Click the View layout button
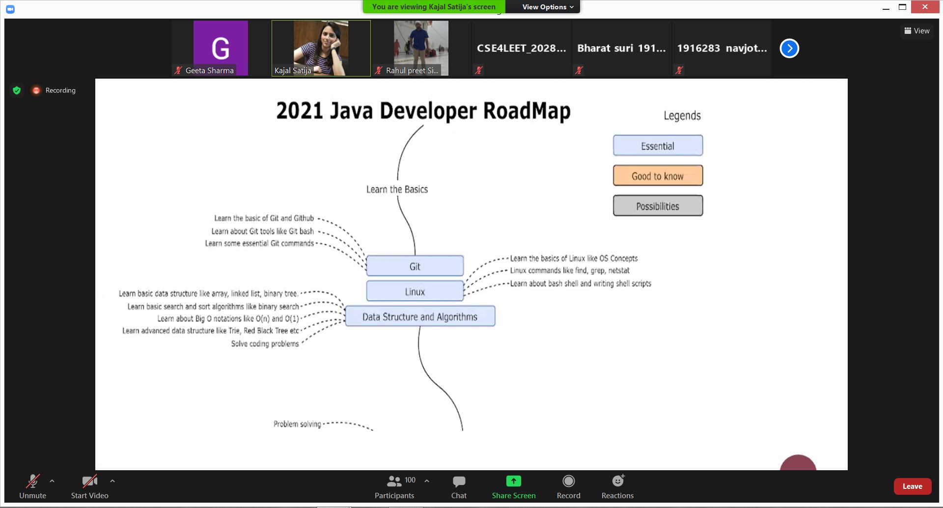943x508 pixels. (x=917, y=30)
